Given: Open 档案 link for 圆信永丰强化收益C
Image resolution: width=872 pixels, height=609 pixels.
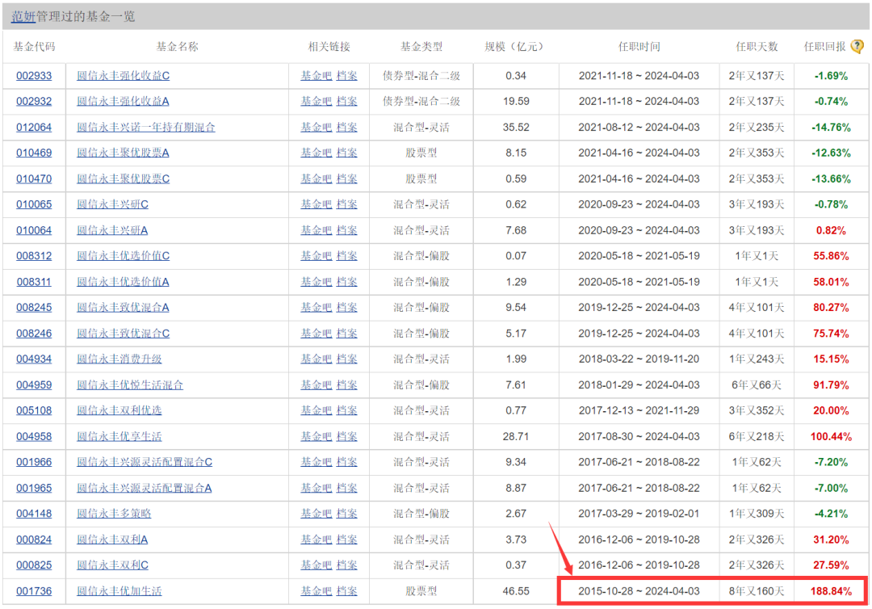Looking at the screenshot, I should click(347, 76).
